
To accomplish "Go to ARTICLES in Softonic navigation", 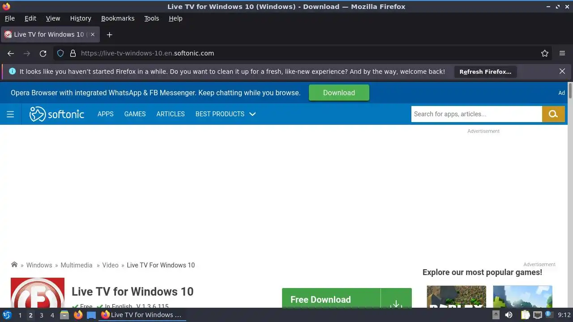I will (171, 114).
